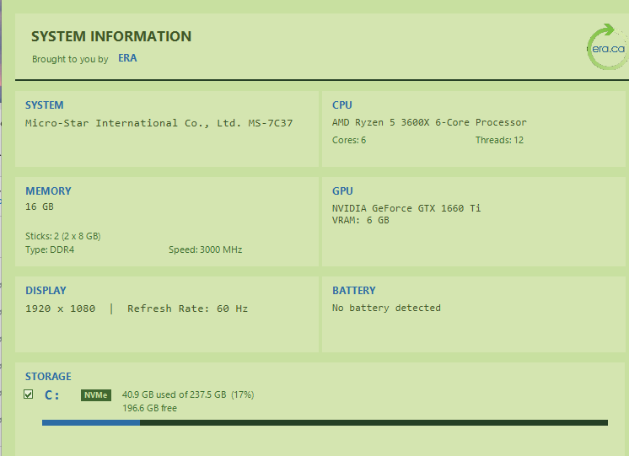629x456 pixels.
Task: Select the STORAGE section heading
Action: [x=48, y=377]
